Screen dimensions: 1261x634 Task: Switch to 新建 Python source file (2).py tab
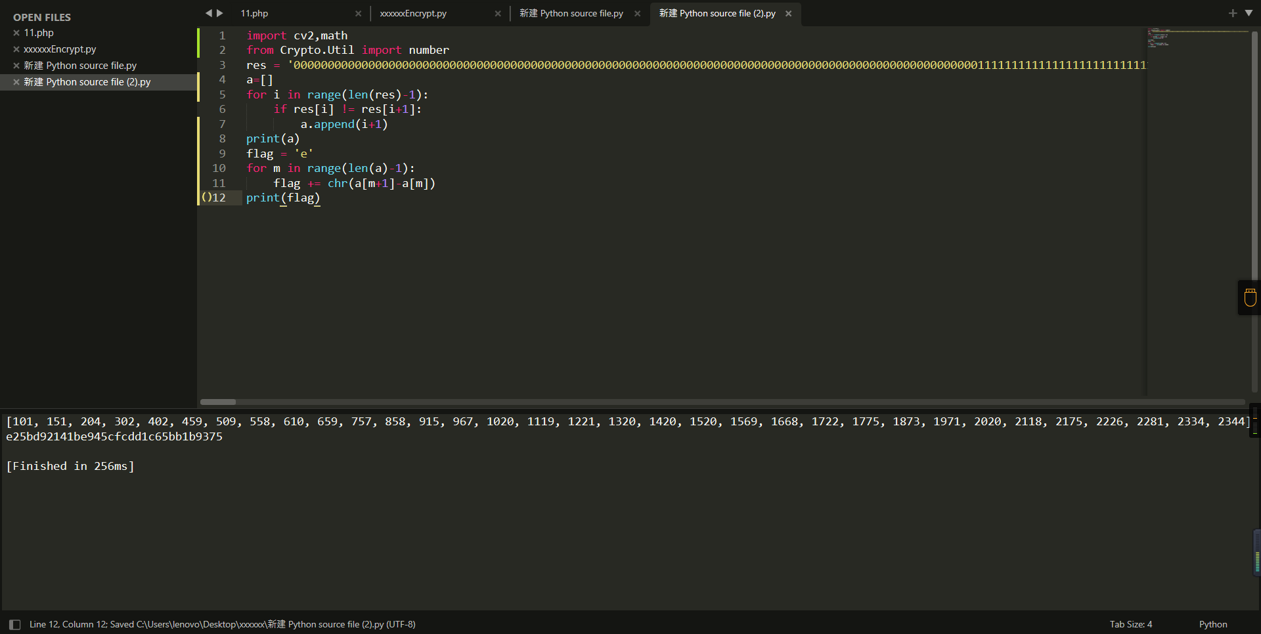[x=717, y=13]
